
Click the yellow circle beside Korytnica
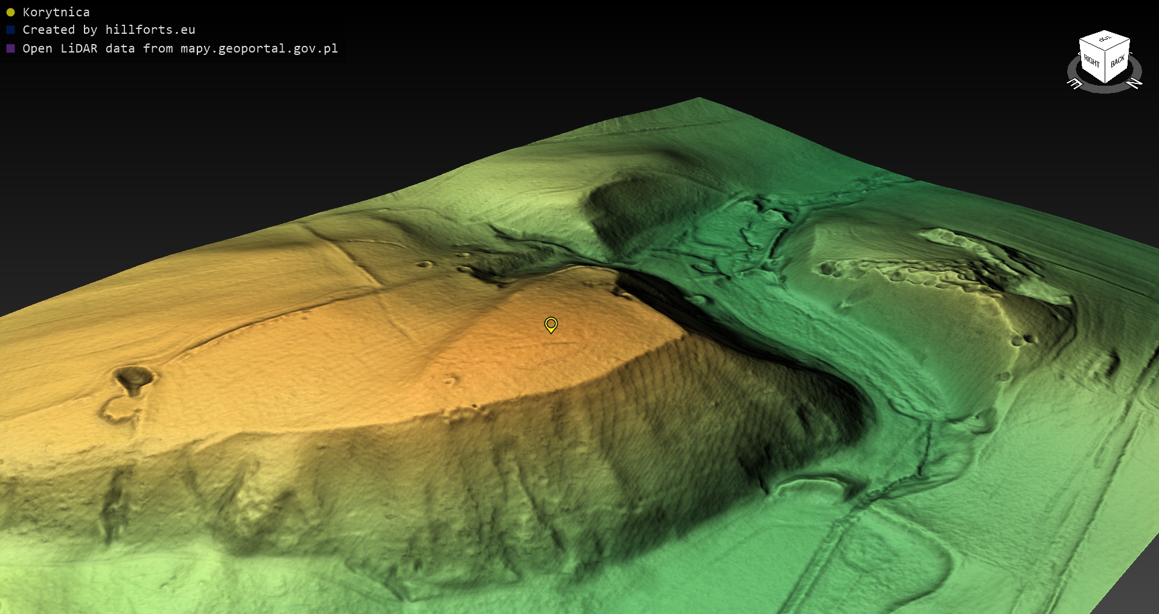pyautogui.click(x=10, y=12)
